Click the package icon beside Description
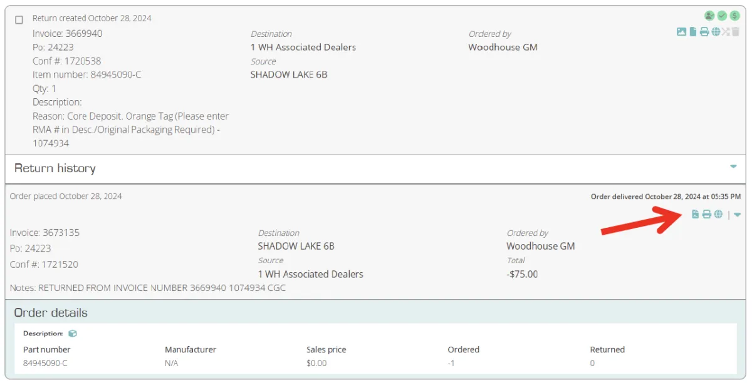The image size is (752, 383). [x=73, y=334]
